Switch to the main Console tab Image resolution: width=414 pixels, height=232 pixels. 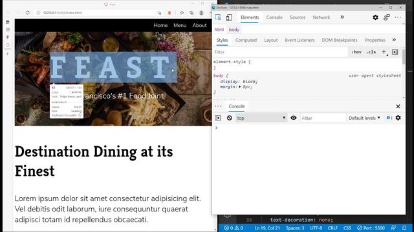[x=274, y=17]
